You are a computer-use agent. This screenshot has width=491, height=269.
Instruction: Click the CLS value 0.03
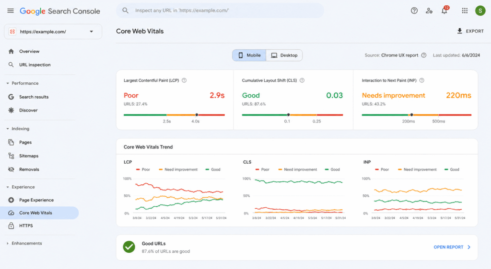[334, 95]
